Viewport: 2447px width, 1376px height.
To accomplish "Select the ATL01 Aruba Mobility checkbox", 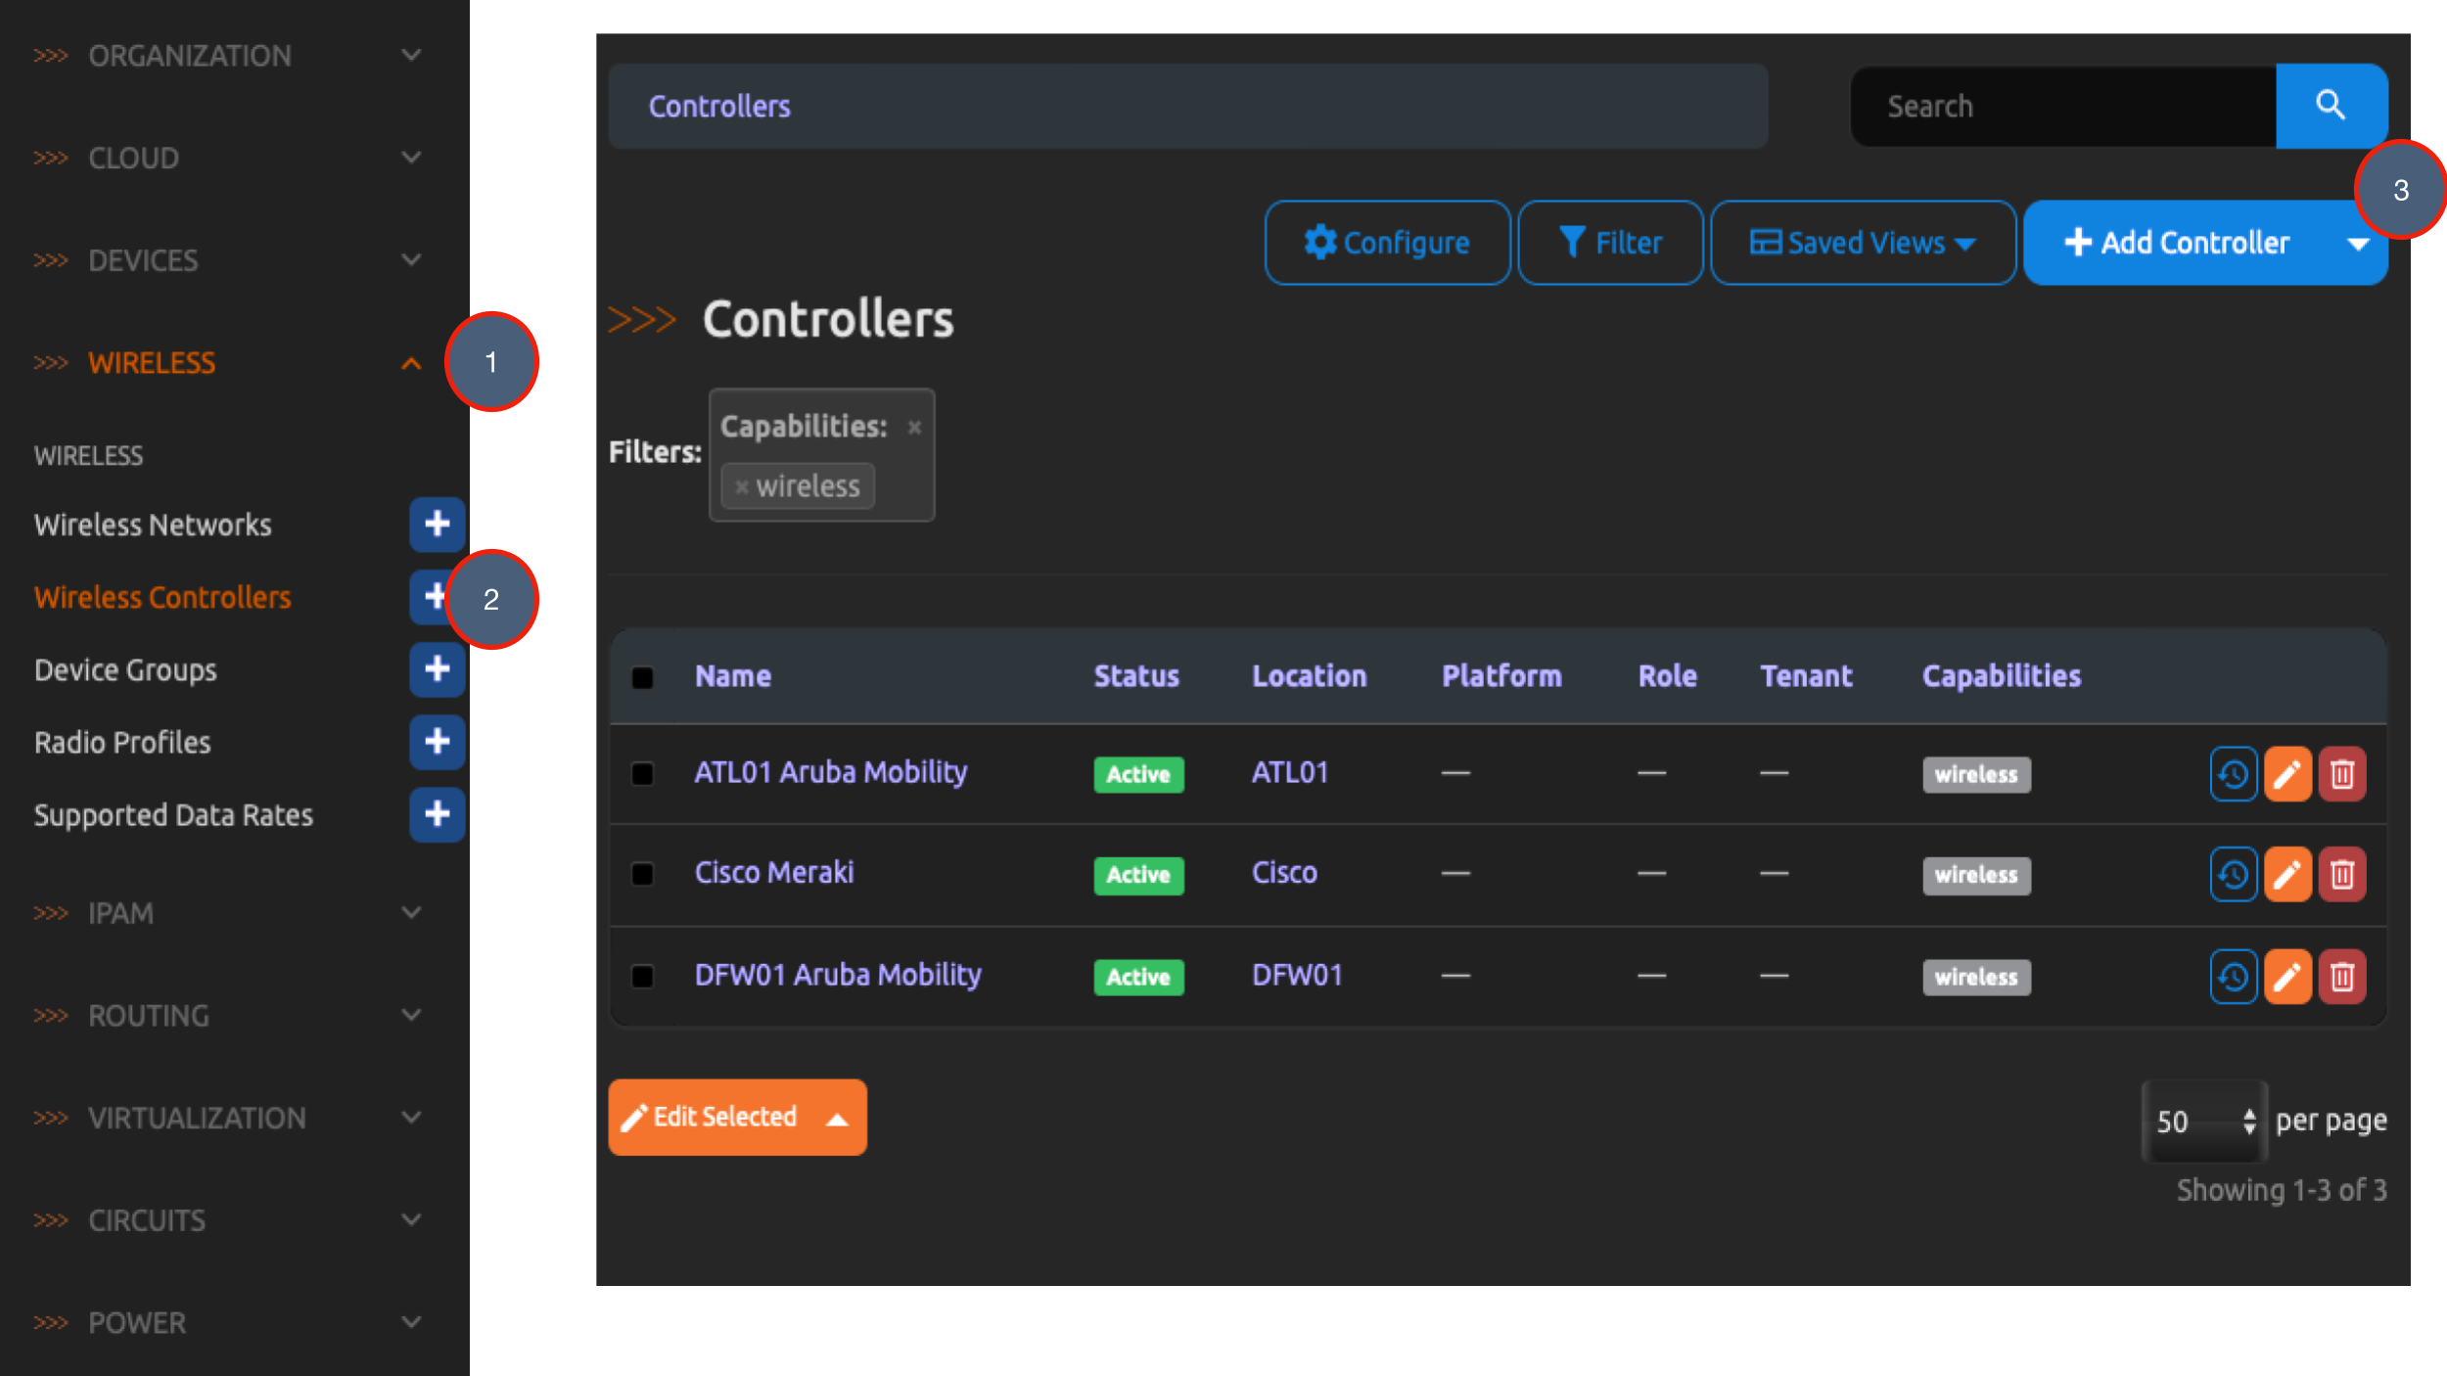I will coord(642,773).
